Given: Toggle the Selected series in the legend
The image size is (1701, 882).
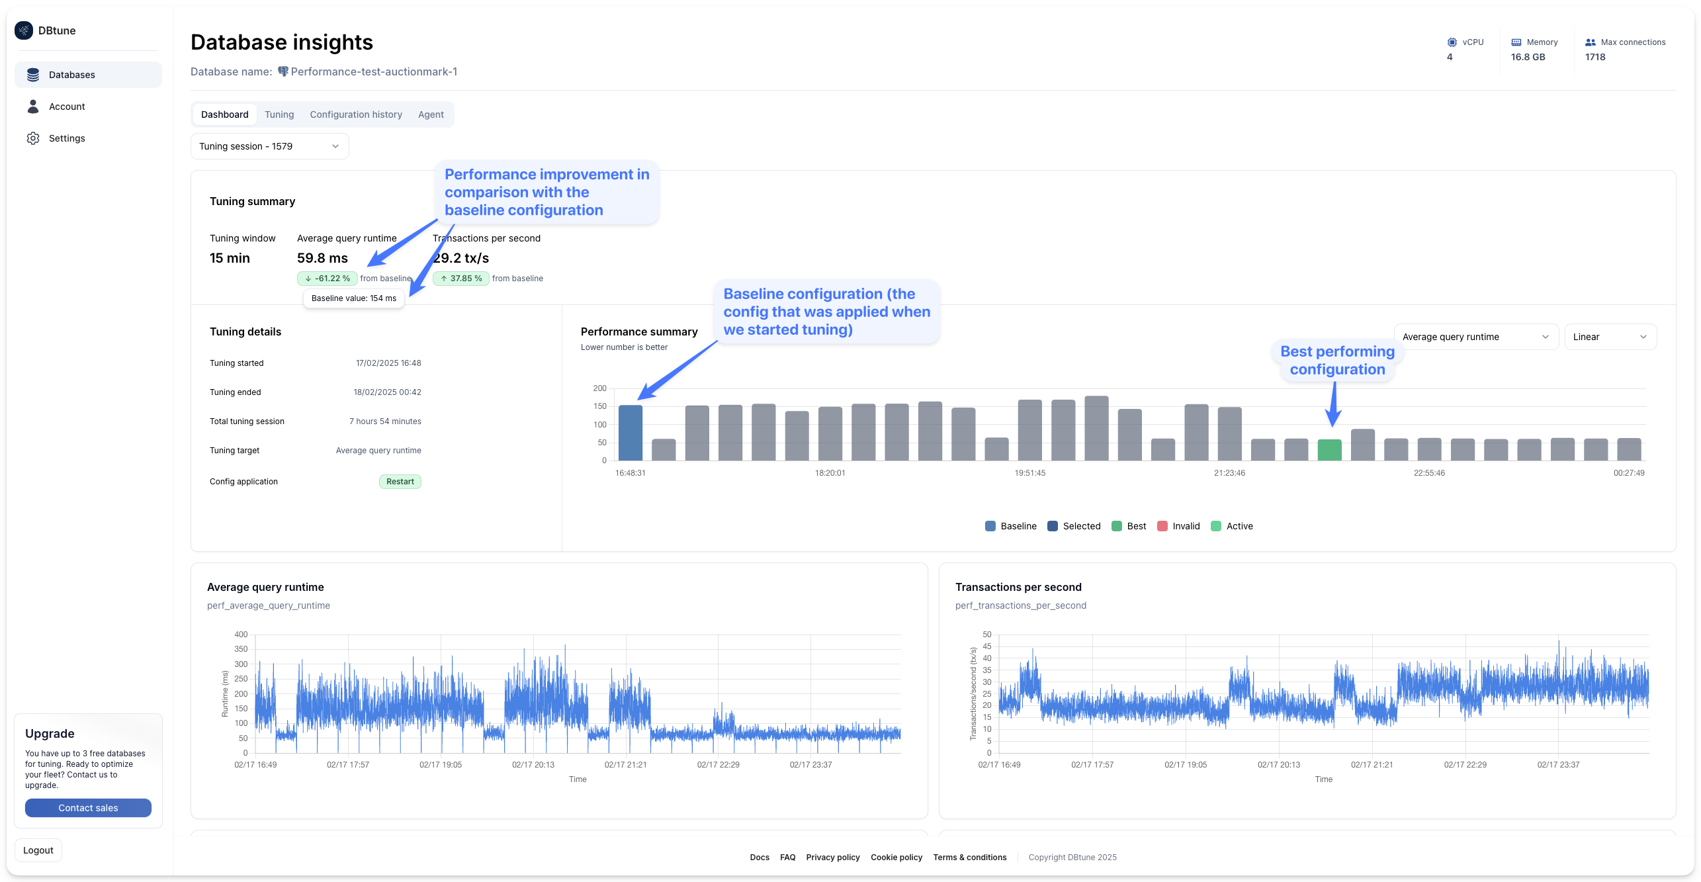Looking at the screenshot, I should (x=1074, y=526).
